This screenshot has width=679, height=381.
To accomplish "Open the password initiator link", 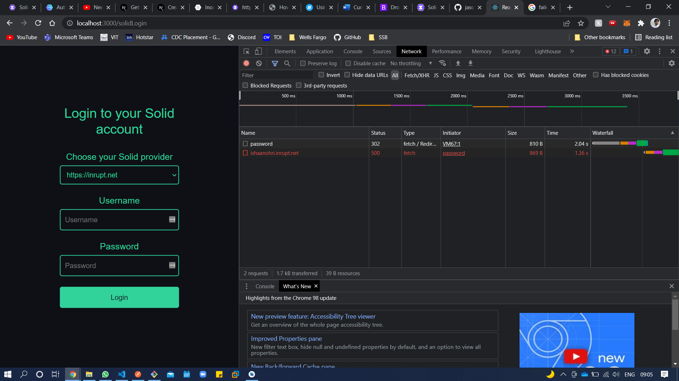I will pyautogui.click(x=454, y=153).
